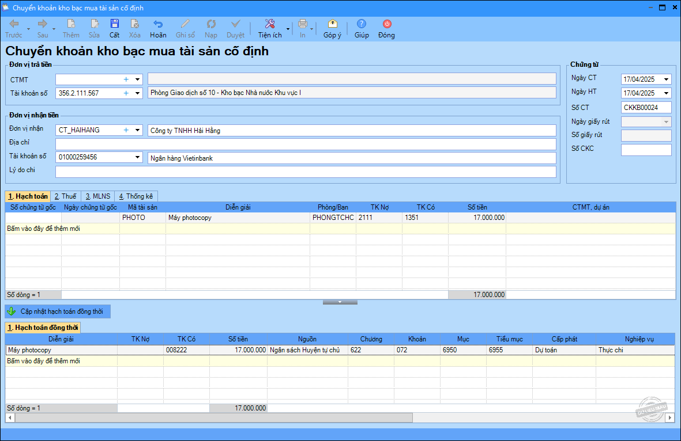Screen dimensions: 681x441
Task: Open the Trước dropdown arrow
Action: pos(29,29)
